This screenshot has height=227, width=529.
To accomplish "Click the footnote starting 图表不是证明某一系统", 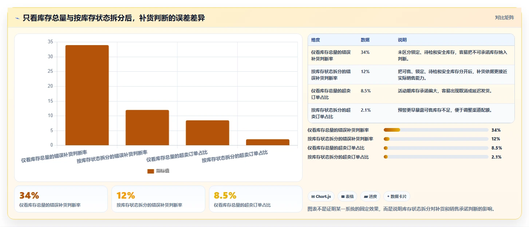I will (401, 209).
